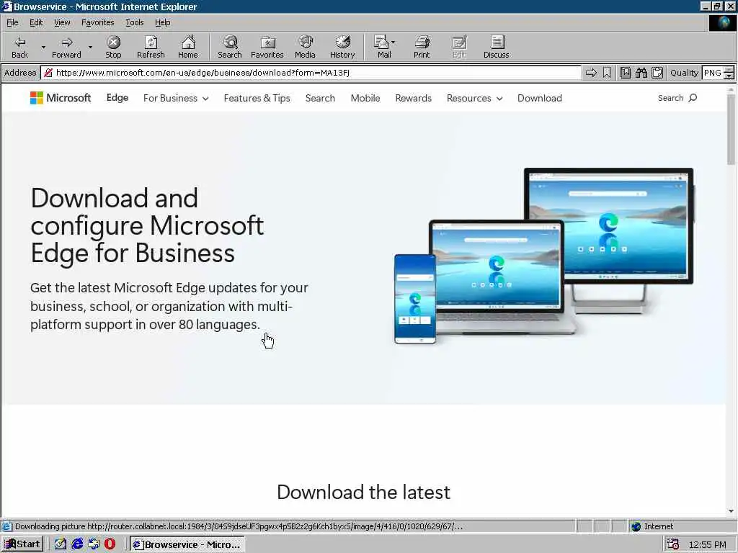Open the Search toolbar pane
Viewport: 738px width, 553px height.
[x=230, y=47]
